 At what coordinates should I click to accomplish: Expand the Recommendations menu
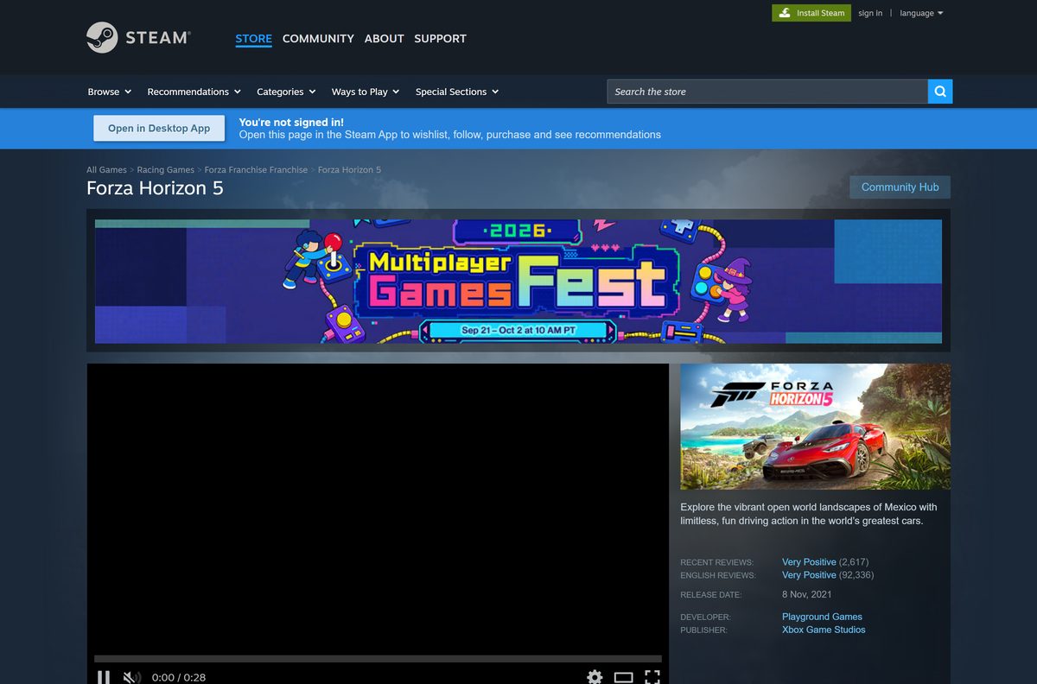(x=194, y=92)
